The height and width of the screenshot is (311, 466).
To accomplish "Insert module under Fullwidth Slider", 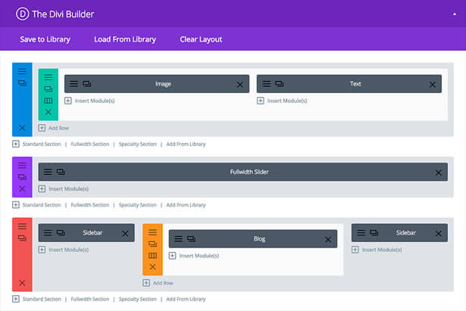I will (64, 188).
